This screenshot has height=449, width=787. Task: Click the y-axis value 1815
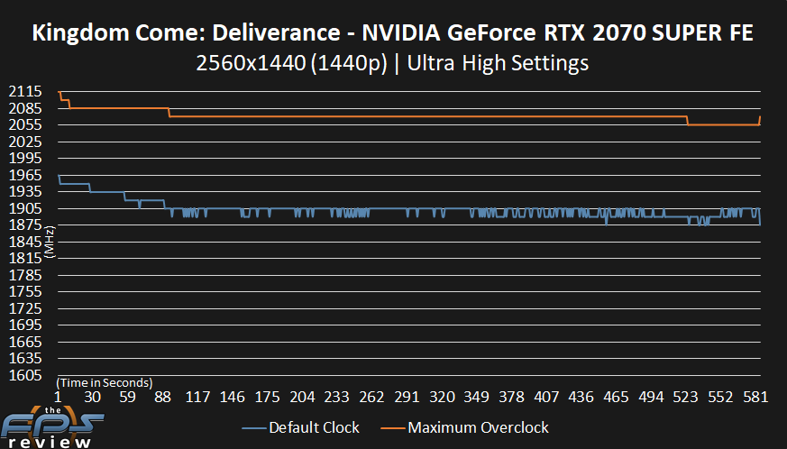point(25,258)
